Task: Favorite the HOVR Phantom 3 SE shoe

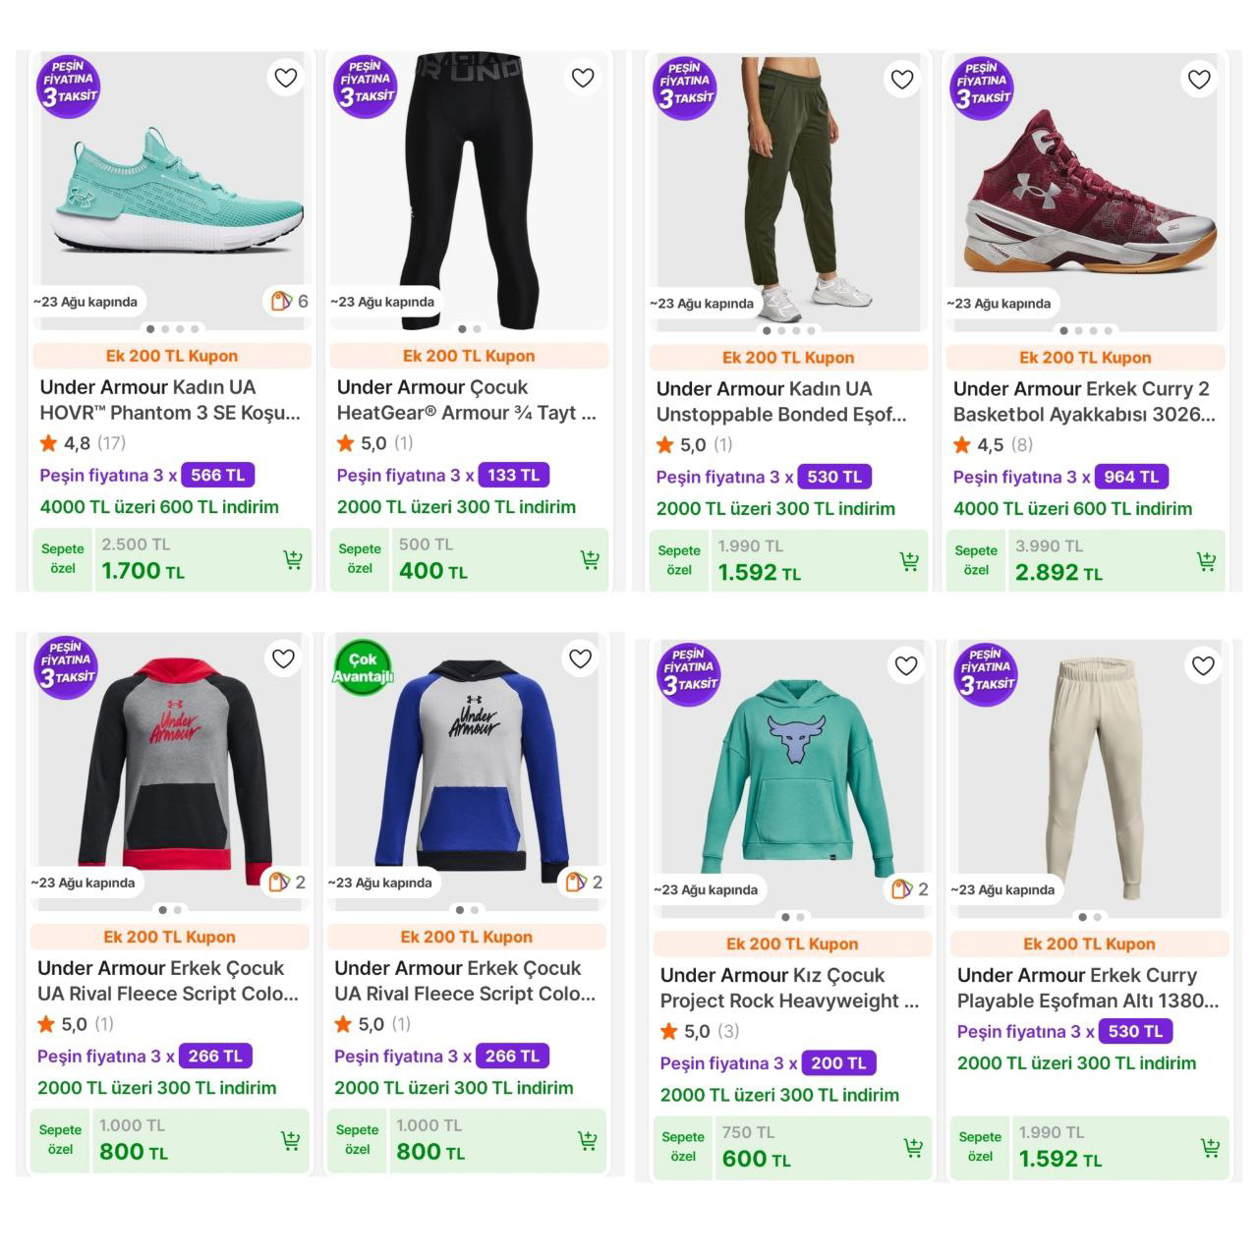Action: [x=286, y=78]
